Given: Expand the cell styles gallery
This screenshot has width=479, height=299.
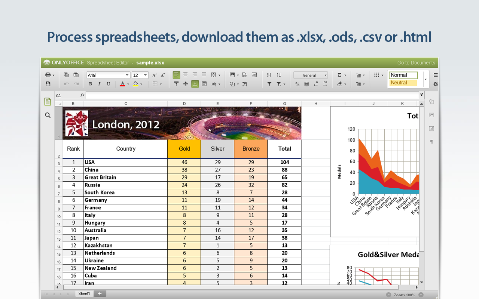Looking at the screenshot, I should pos(425,79).
